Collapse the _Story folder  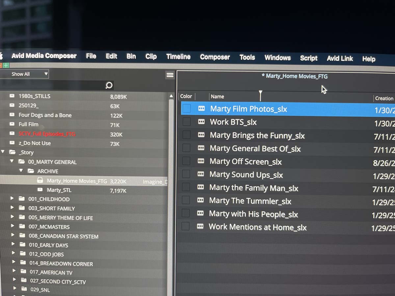(x=3, y=152)
